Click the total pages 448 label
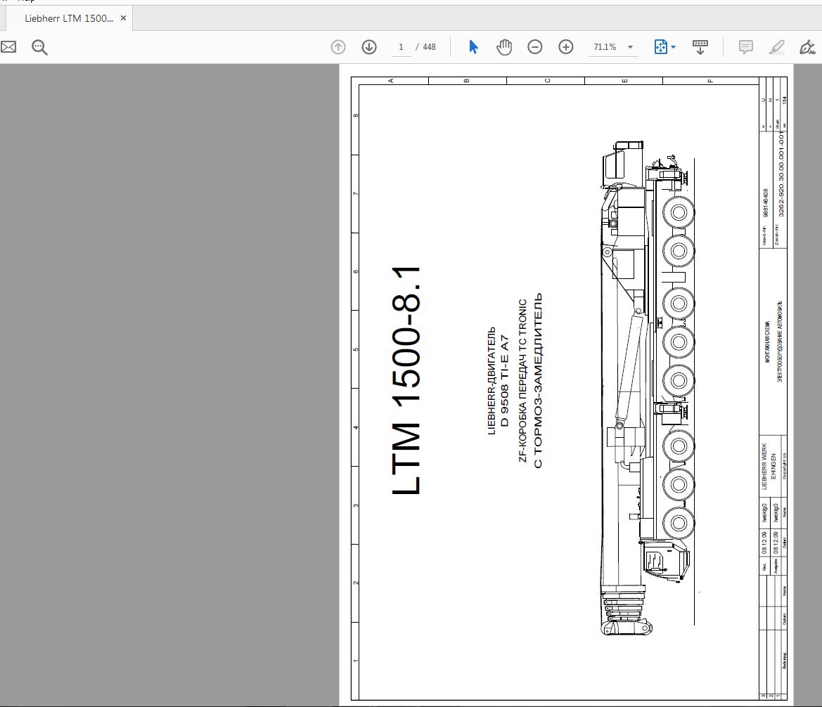The width and height of the screenshot is (822, 707). 430,47
